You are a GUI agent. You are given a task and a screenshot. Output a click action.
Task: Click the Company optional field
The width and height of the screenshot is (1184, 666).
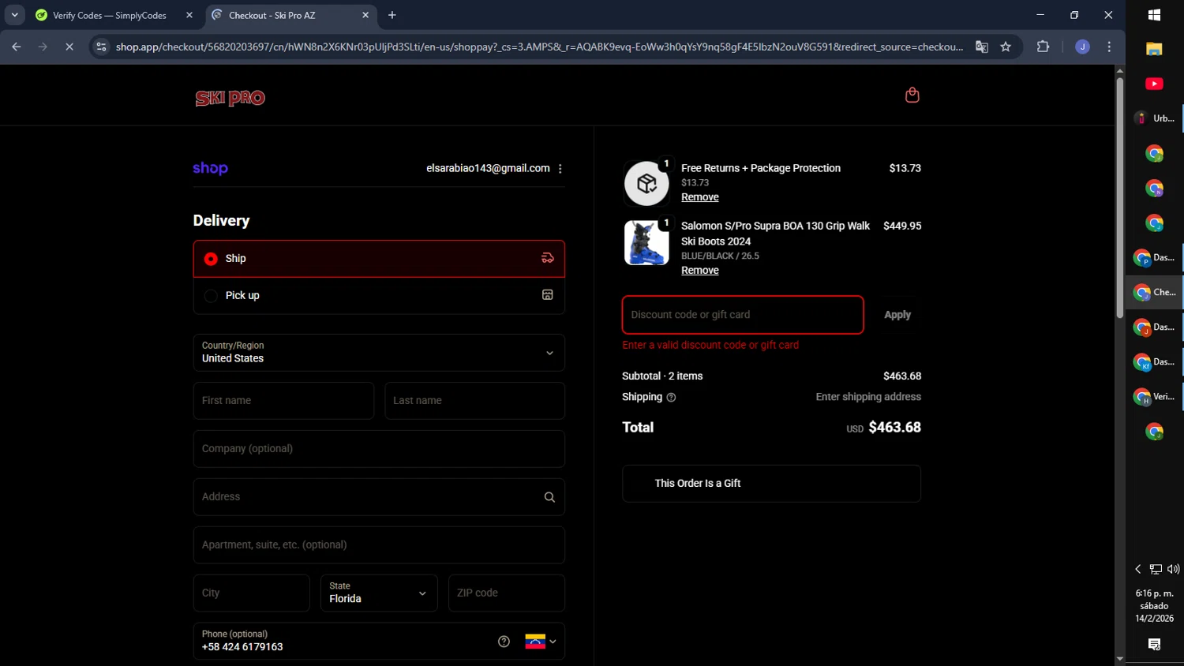coord(379,449)
